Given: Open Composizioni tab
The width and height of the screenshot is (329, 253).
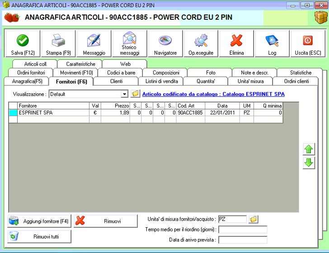Looking at the screenshot, I should tap(166, 73).
